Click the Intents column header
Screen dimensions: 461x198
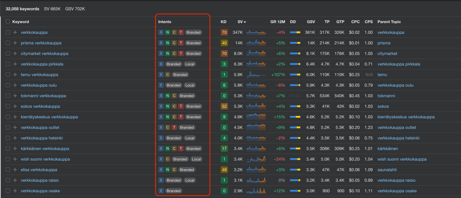pos(165,22)
